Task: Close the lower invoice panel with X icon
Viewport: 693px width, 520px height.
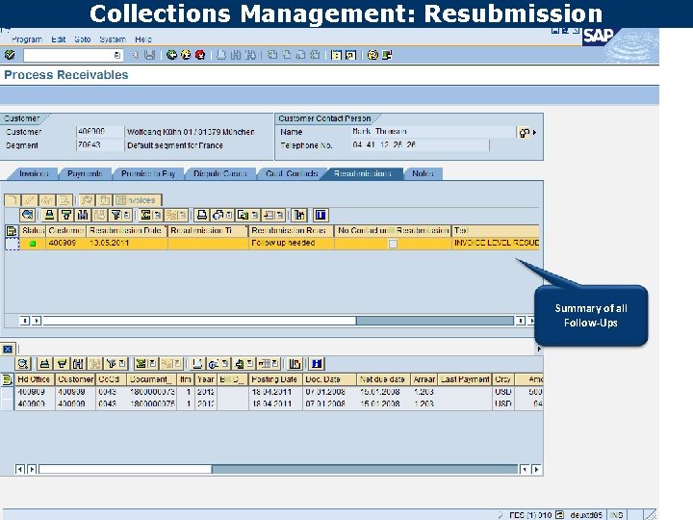Action: [x=8, y=350]
